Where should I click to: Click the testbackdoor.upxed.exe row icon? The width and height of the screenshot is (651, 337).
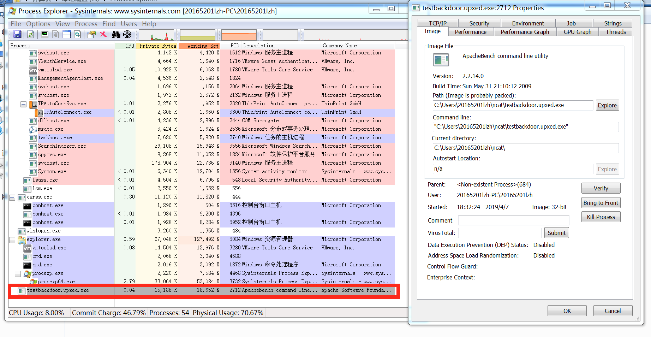pyautogui.click(x=22, y=290)
